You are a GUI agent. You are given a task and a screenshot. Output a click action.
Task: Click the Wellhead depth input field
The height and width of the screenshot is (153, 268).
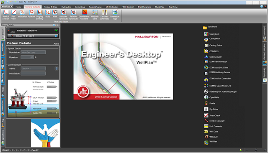(51, 87)
